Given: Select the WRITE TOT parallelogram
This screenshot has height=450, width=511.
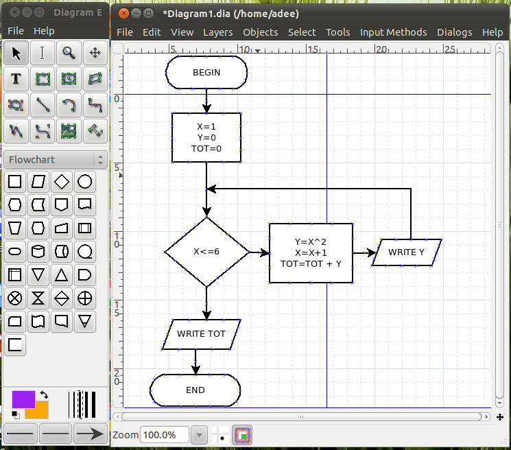Looking at the screenshot, I should tap(201, 334).
